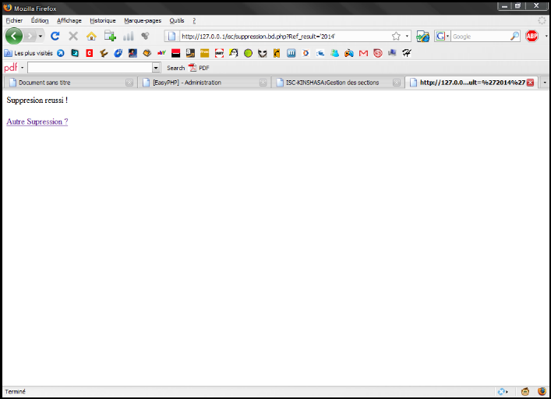
Task: Click the monkey face status bar icon
Action: [525, 391]
